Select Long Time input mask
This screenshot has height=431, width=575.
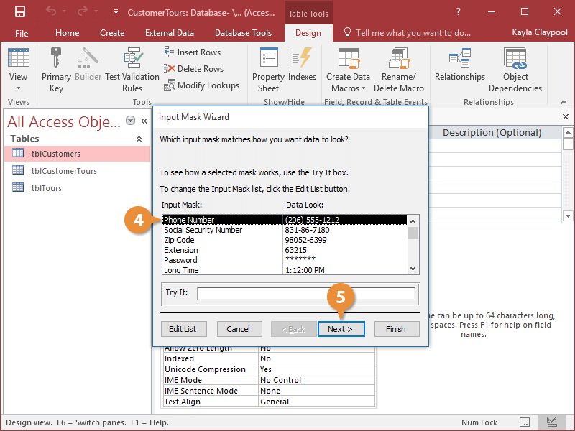tap(285, 270)
